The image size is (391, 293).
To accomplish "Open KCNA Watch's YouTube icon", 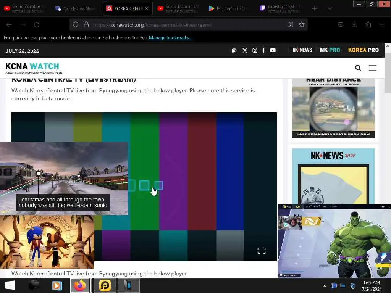I will coord(273,50).
